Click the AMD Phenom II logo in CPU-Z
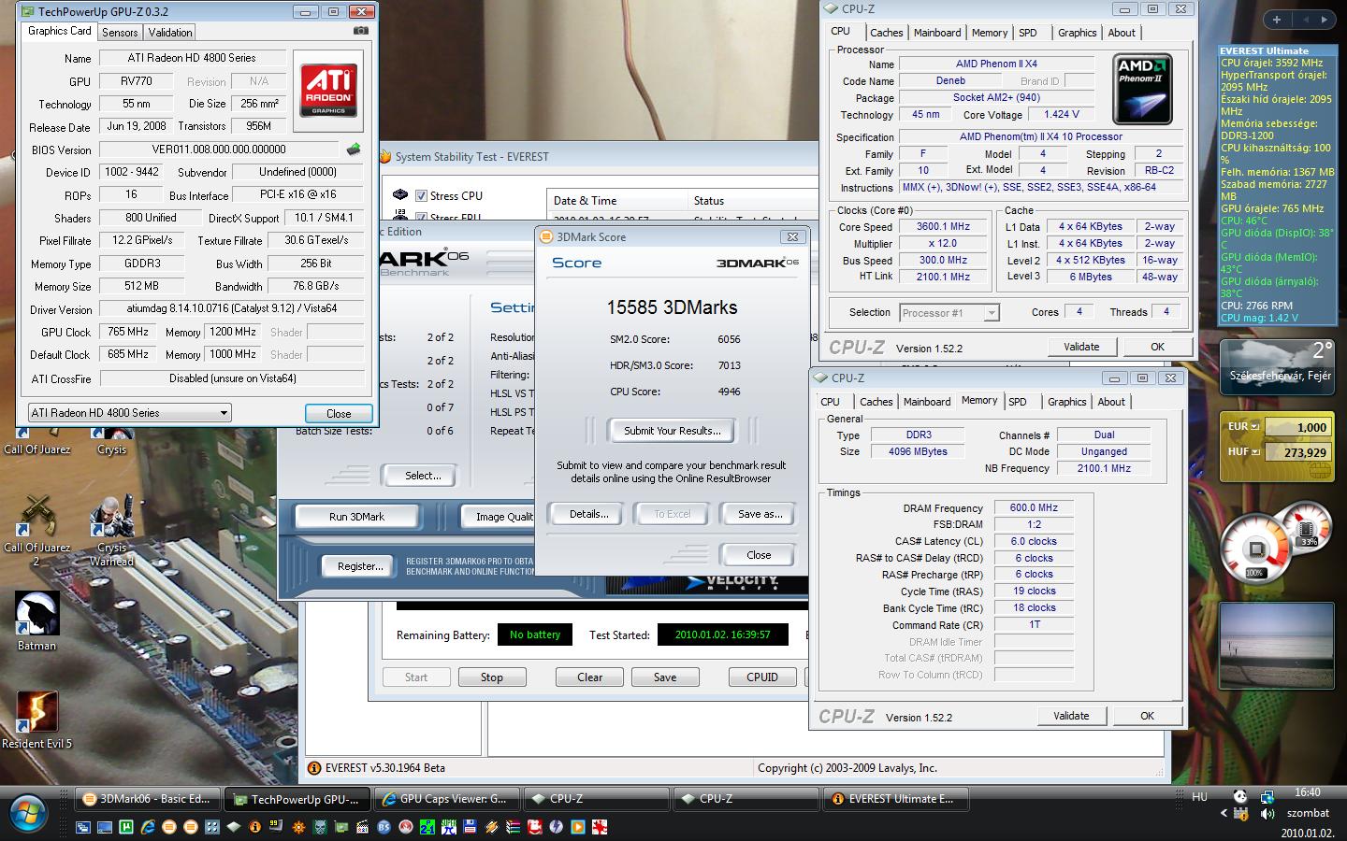 (1142, 89)
